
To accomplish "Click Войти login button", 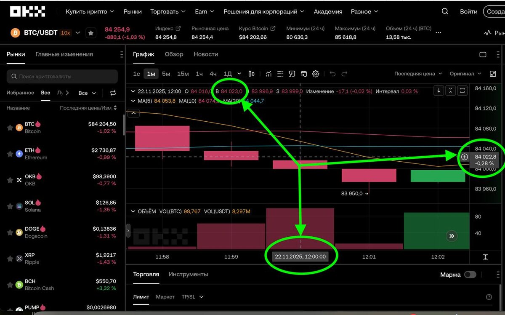I will (x=468, y=12).
